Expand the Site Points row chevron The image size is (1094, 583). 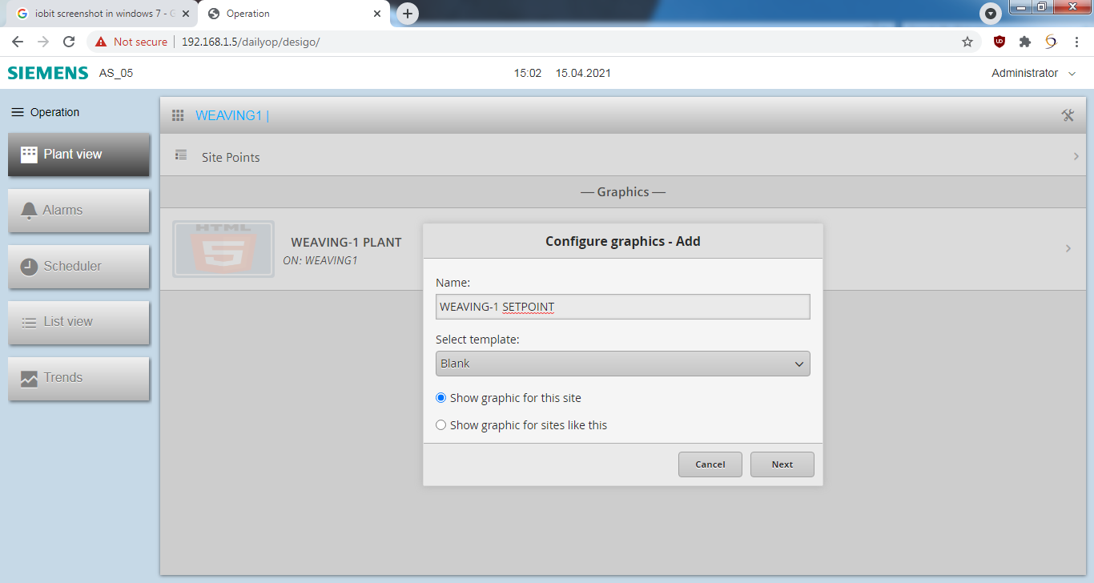tap(1076, 157)
